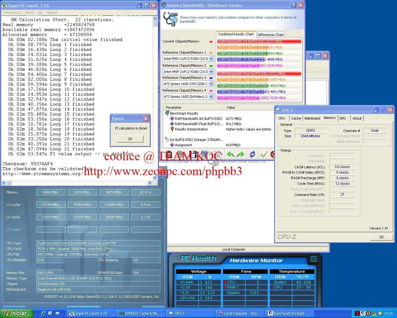Click EVEREST CPU Type field Core 2 Duo E6850
Screen dimensions: 397x318
tap(98, 243)
